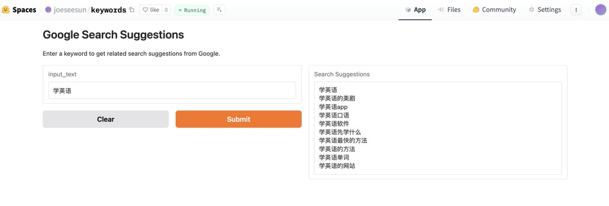Click the suggestion 学英语最快的方法

coord(343,140)
